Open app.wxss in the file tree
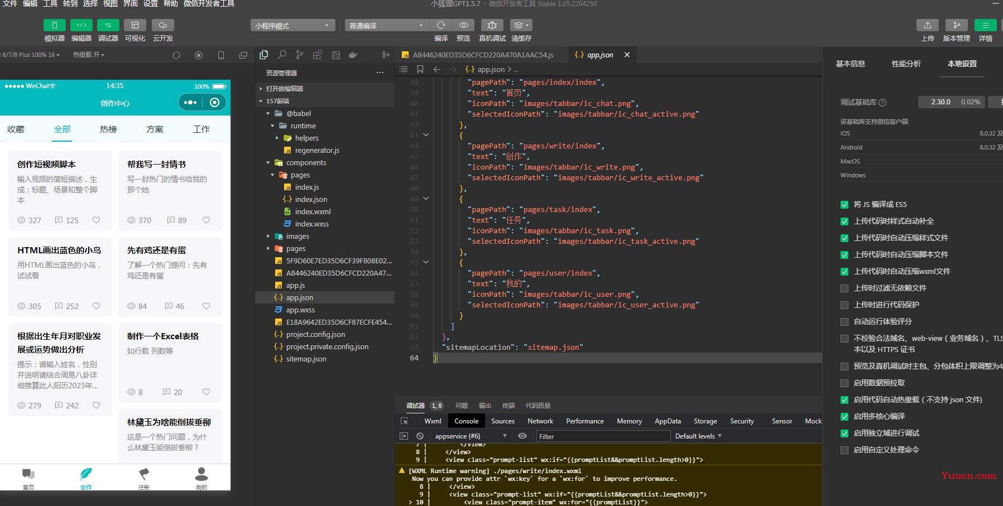Screen dimensions: 1003x506 pos(300,310)
